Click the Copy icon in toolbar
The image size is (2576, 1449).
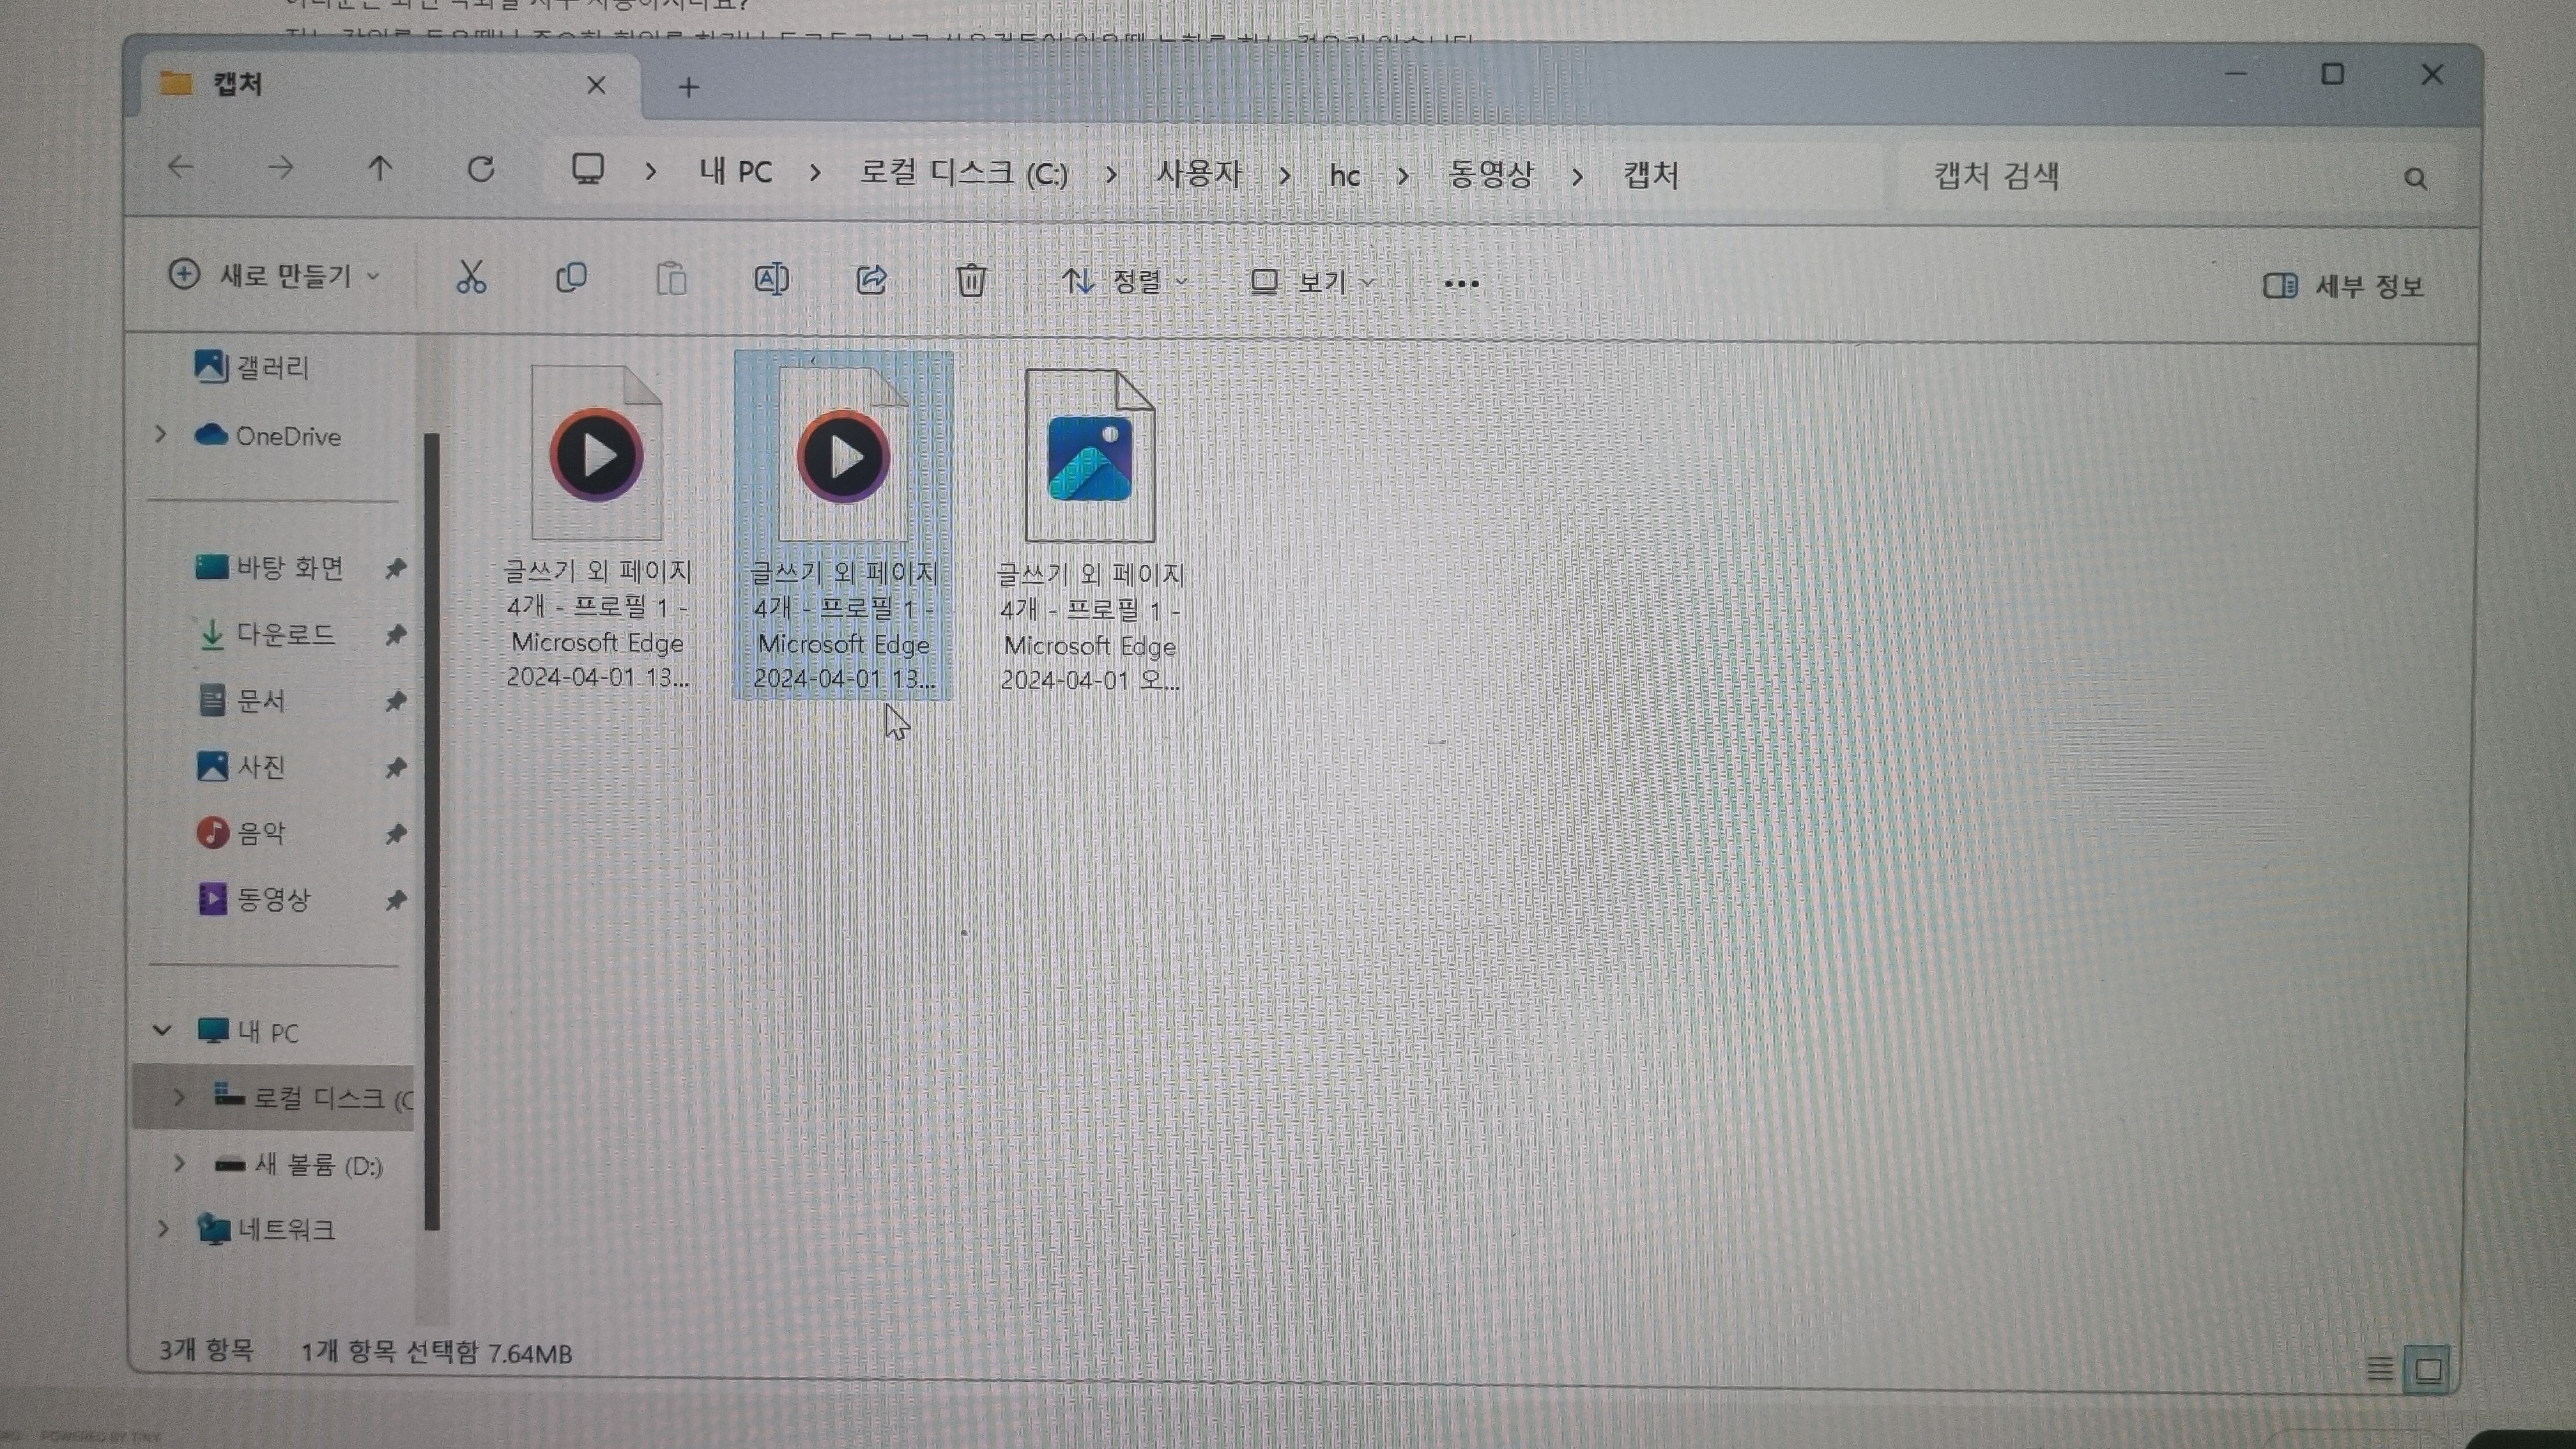point(571,279)
